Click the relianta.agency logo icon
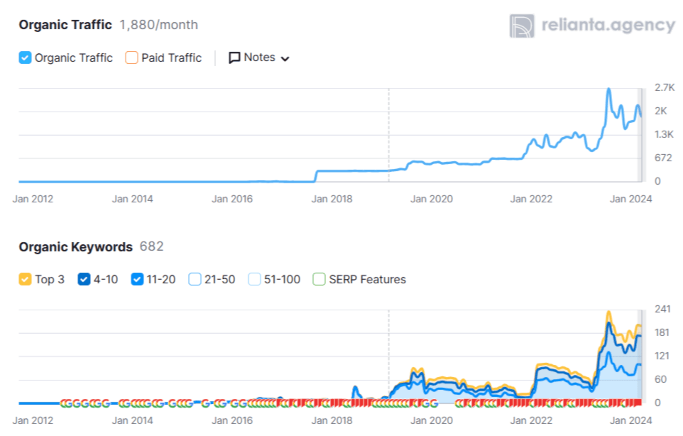This screenshot has width=683, height=436. 521,26
